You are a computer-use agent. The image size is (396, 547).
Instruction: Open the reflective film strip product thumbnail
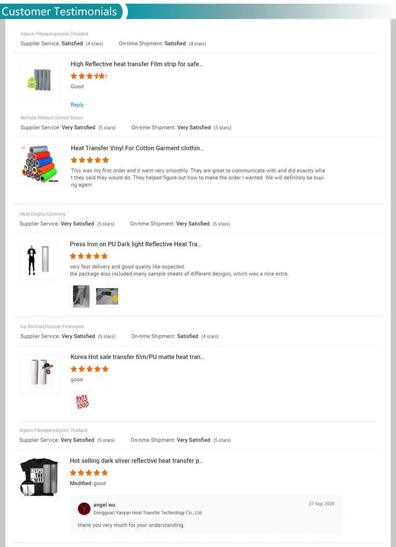pyautogui.click(x=40, y=80)
